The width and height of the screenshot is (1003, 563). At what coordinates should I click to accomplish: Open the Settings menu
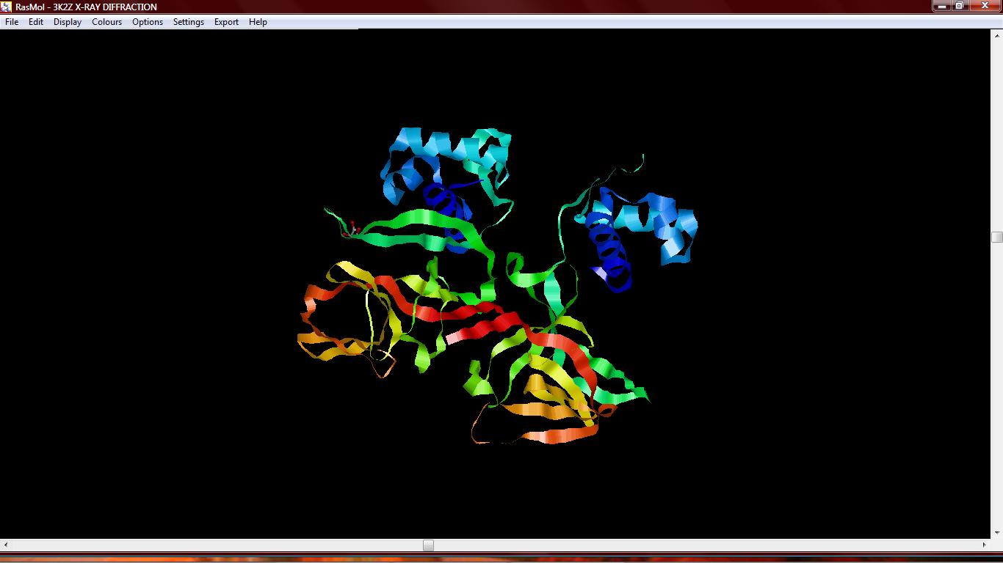tap(188, 22)
